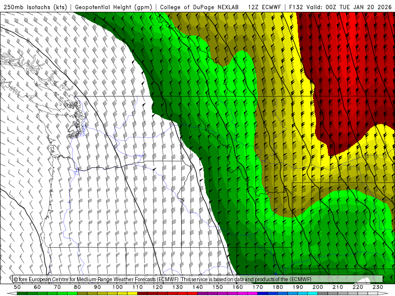This screenshot has height=296, width=395.
Task: Pick the olive swatch right of 80
Action: click(x=82, y=293)
